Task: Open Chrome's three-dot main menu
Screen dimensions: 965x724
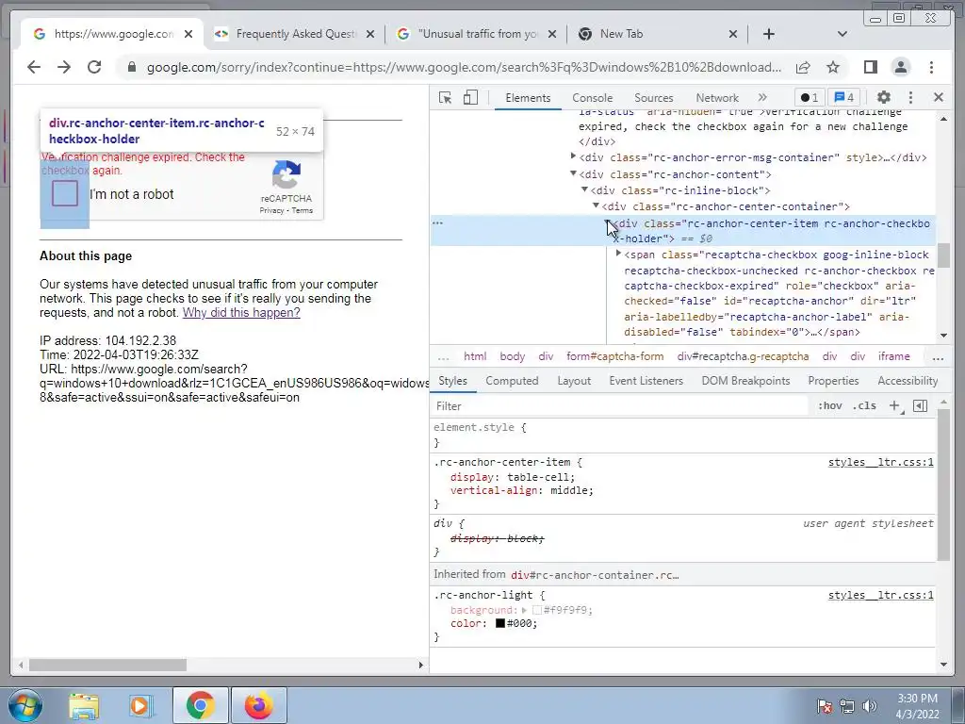Action: [931, 67]
